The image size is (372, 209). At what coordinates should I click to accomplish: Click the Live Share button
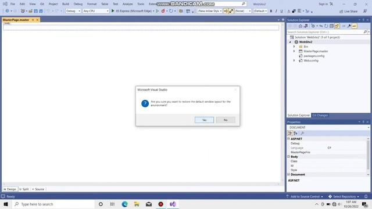point(349,11)
